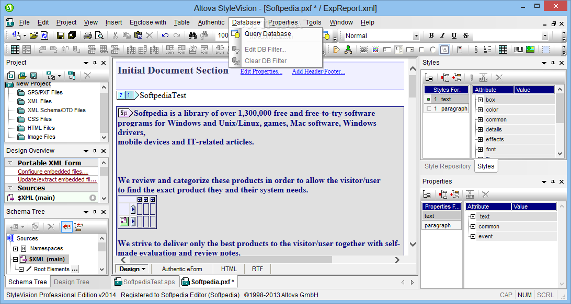Switch to SoftpediaTest.sps document tab
This screenshot has height=304, width=571.
tap(145, 282)
